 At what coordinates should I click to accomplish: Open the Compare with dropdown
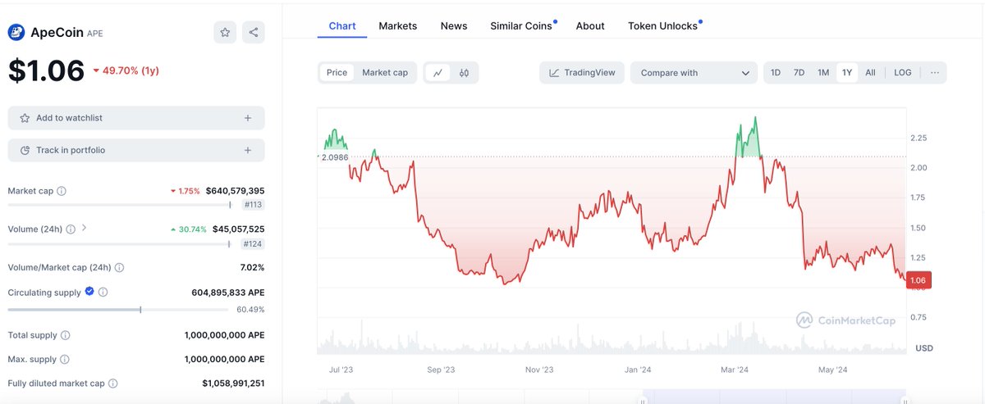[x=694, y=73]
